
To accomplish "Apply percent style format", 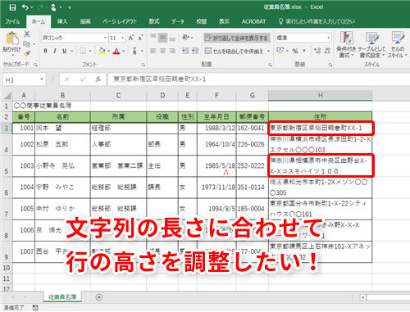I will tap(295, 51).
